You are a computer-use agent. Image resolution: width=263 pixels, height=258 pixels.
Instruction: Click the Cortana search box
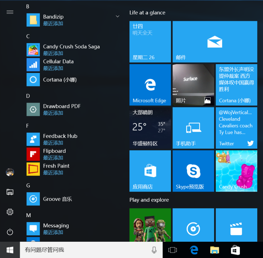(91, 250)
